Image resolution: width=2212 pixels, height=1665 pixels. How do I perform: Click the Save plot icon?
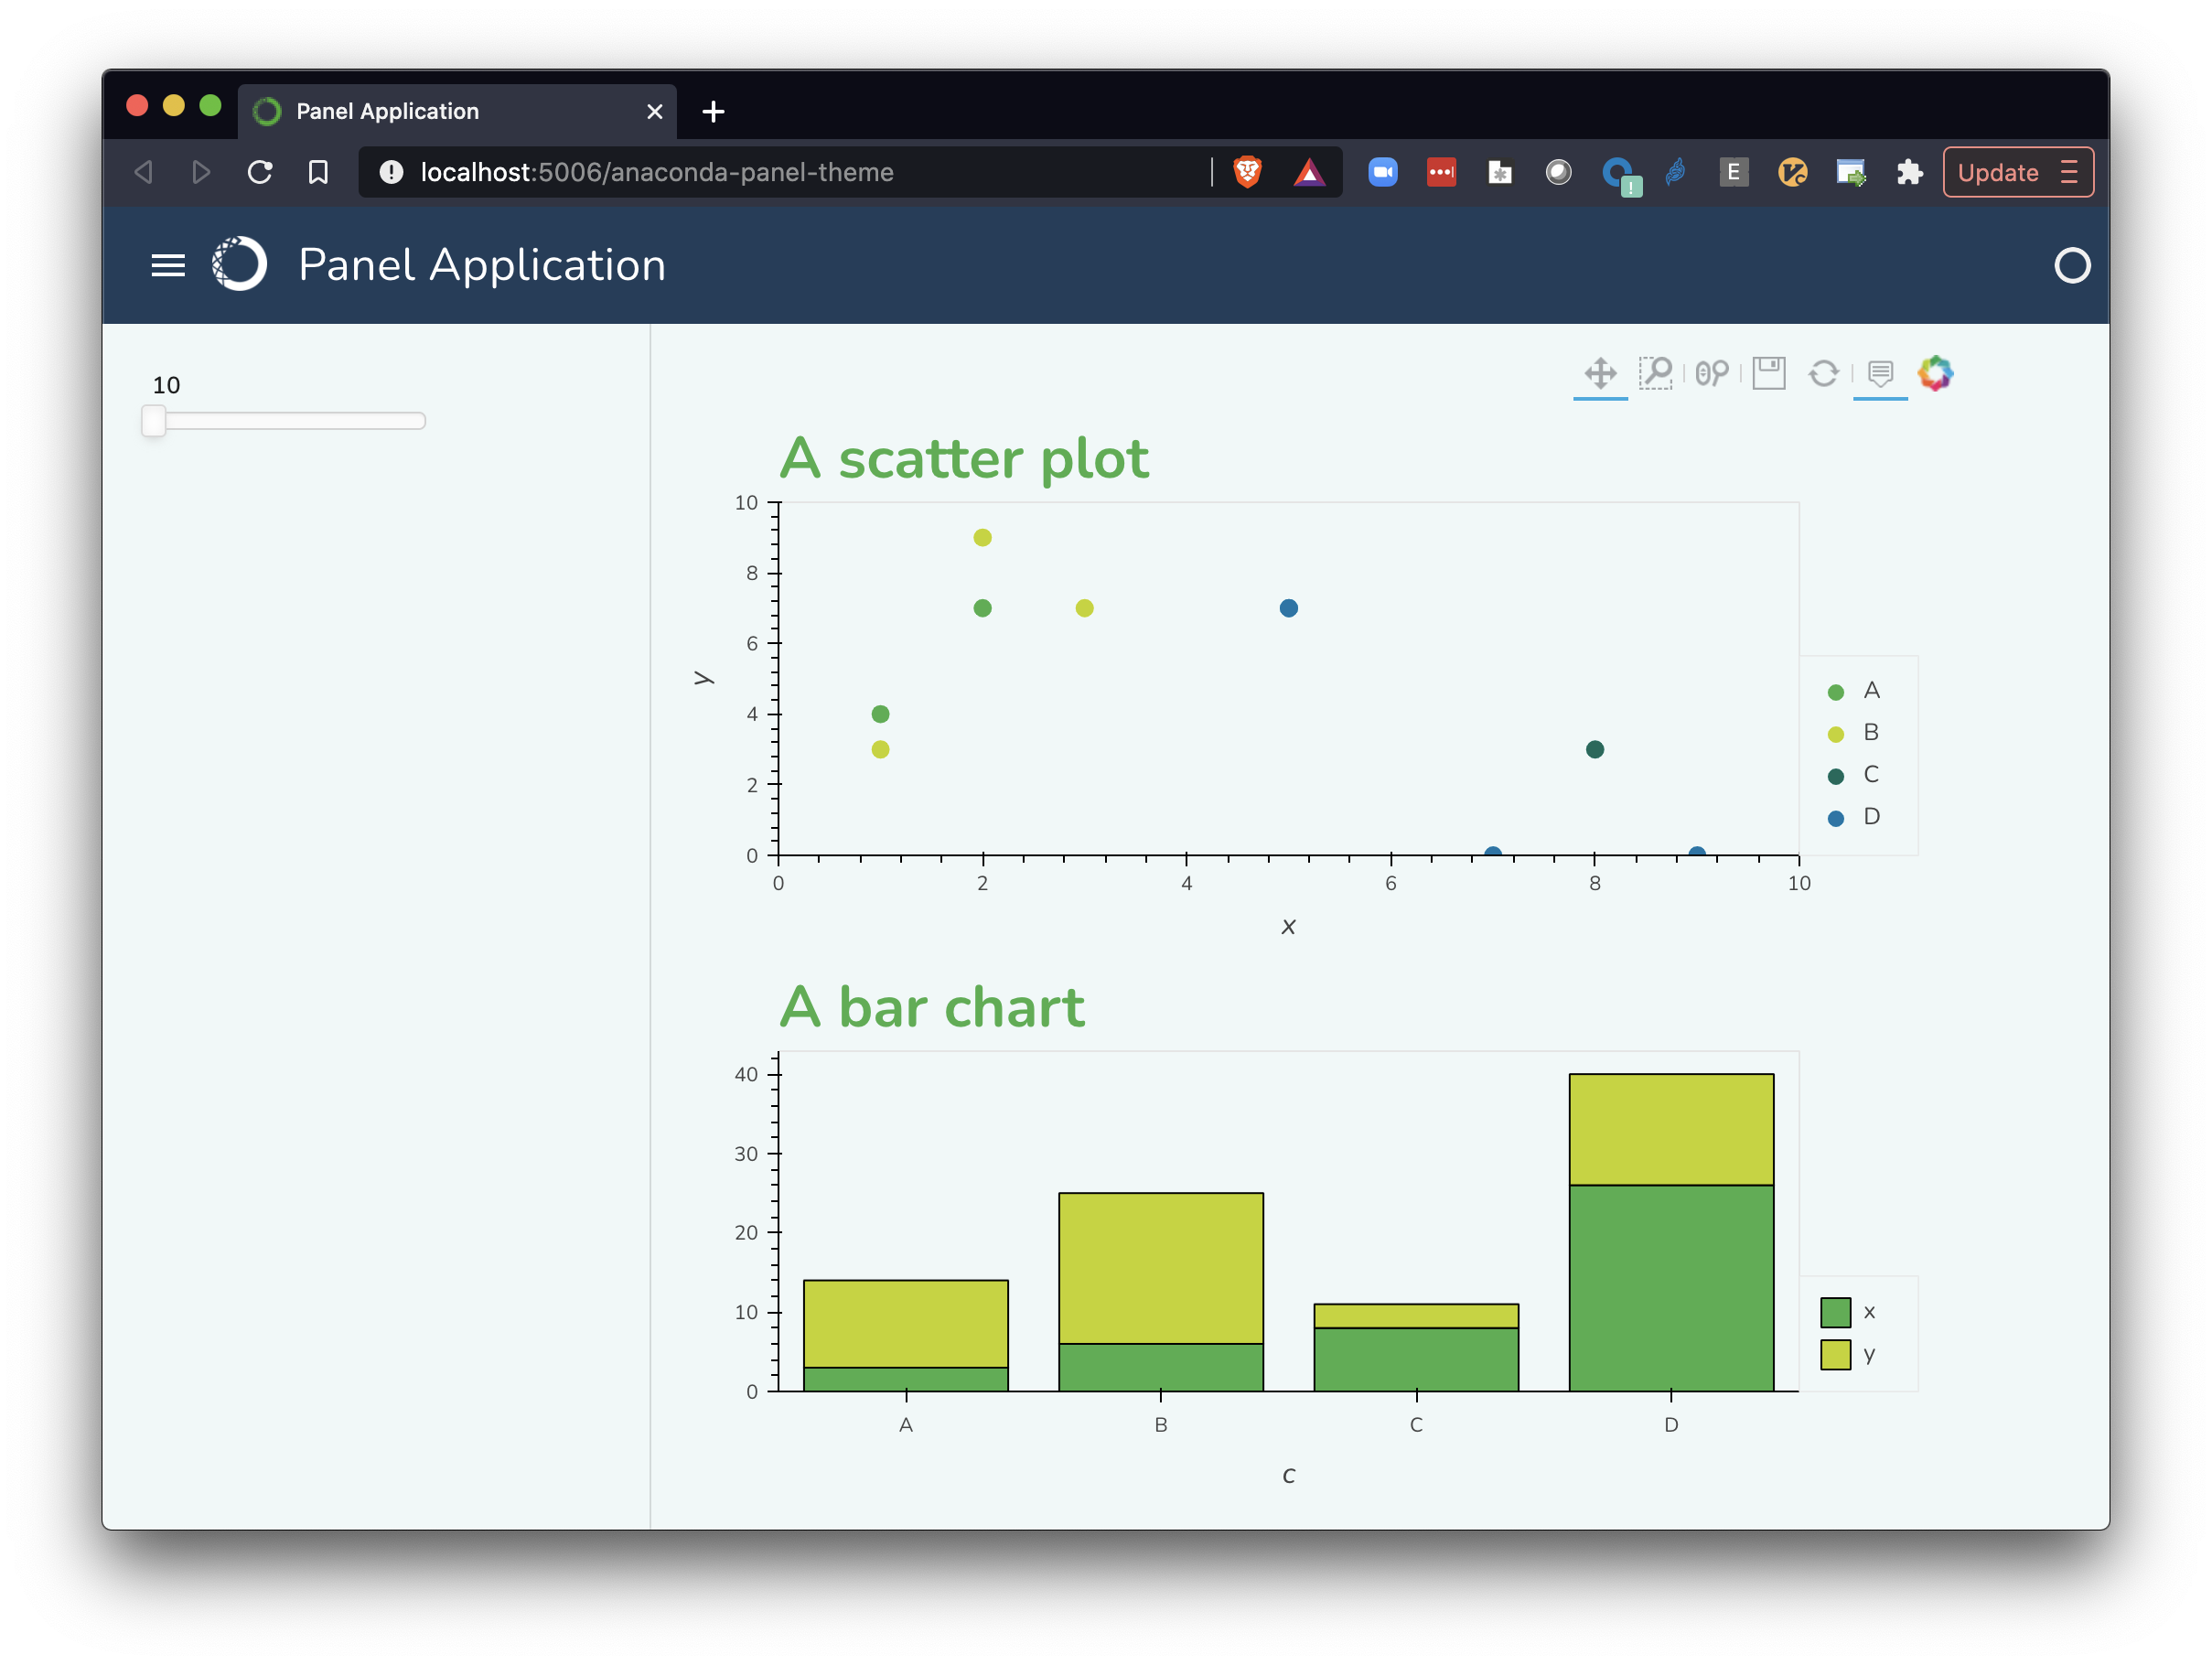[x=1768, y=373]
